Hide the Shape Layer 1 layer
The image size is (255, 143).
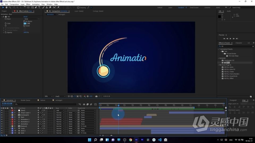(x=2, y=113)
